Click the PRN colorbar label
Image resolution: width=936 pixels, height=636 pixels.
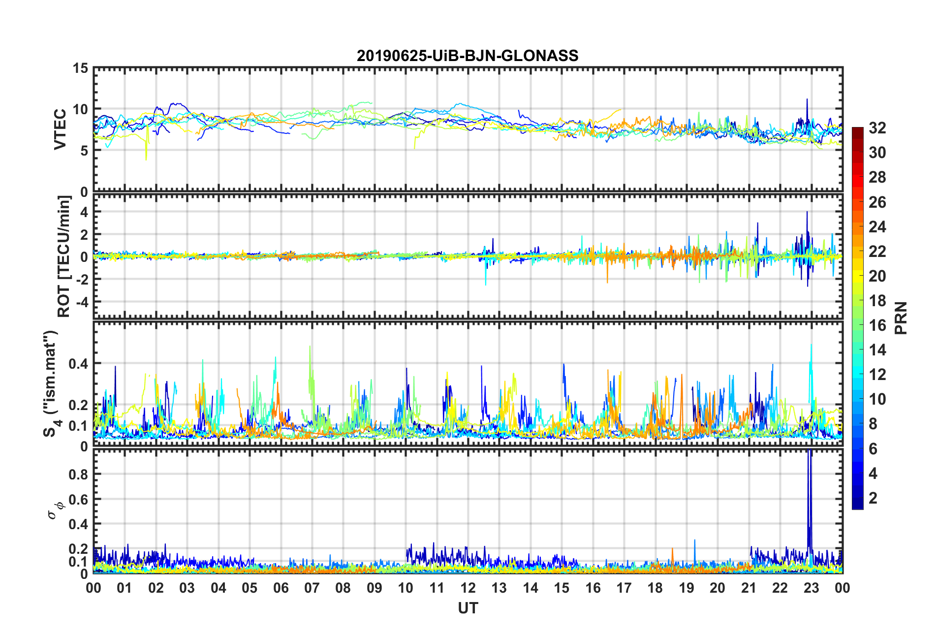901,318
